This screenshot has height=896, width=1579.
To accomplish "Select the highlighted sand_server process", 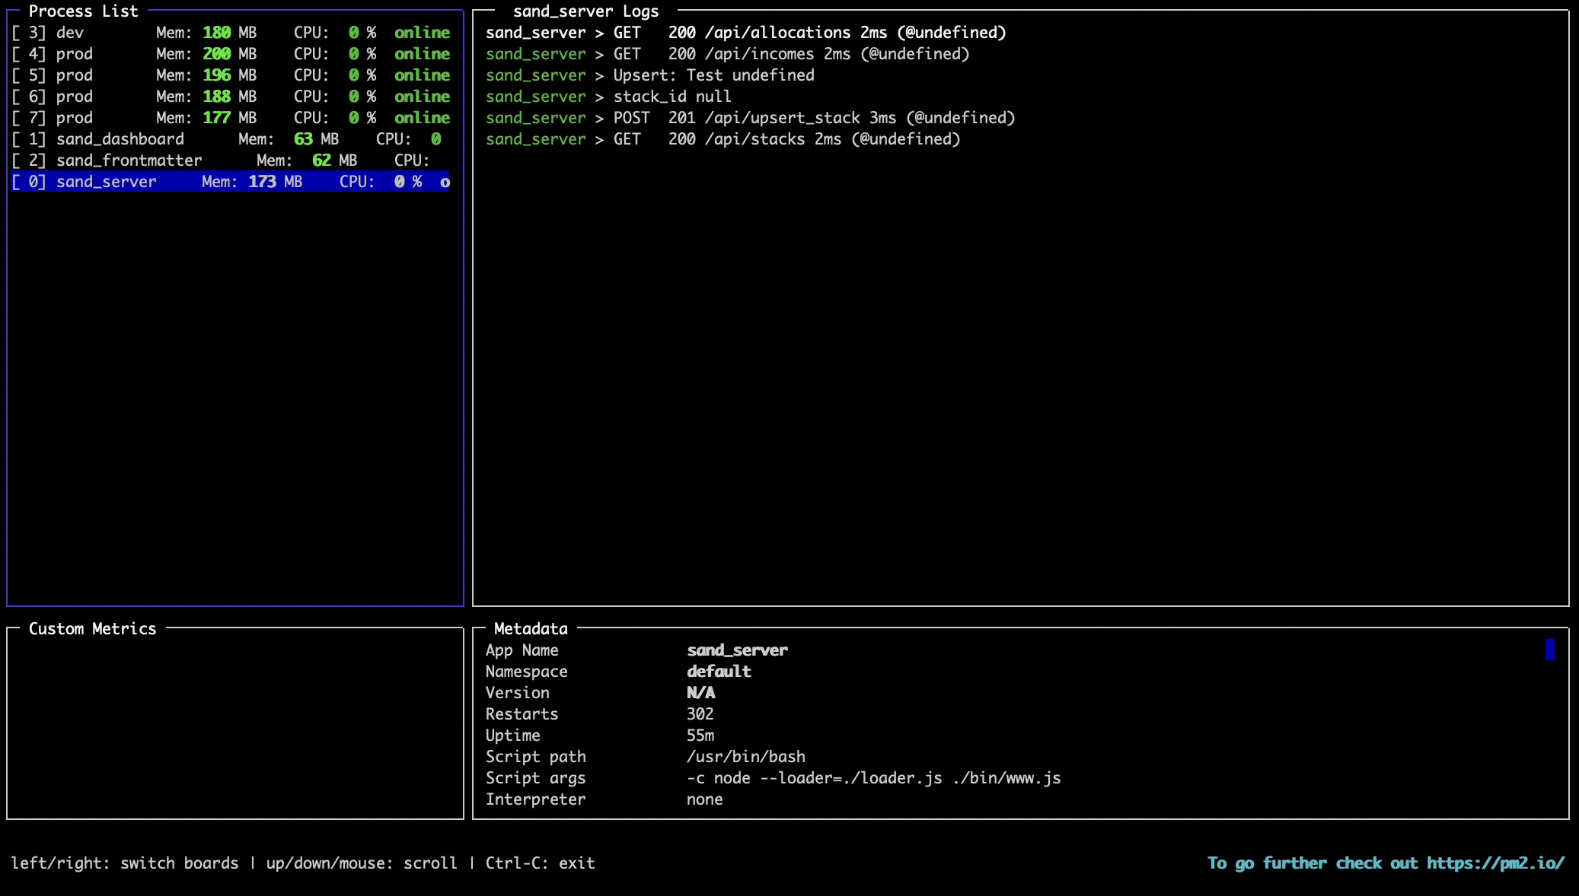I will pyautogui.click(x=107, y=182).
